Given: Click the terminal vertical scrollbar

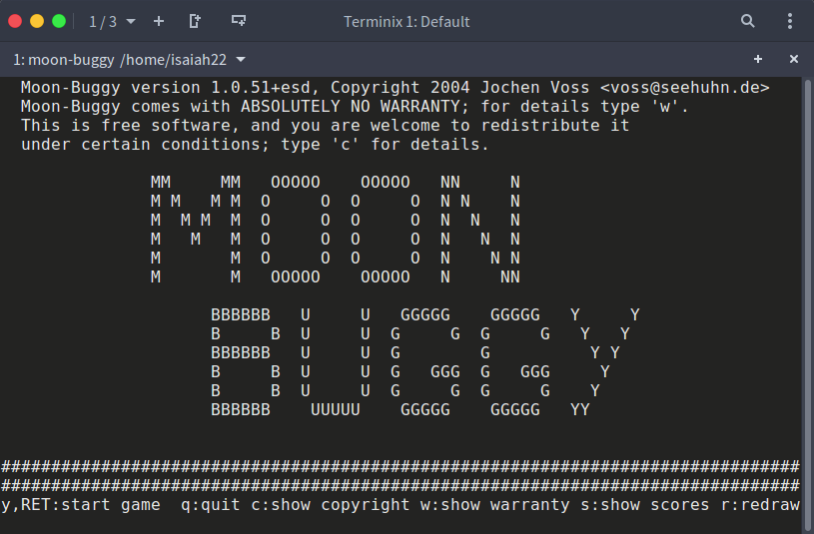Looking at the screenshot, I should click(807, 305).
